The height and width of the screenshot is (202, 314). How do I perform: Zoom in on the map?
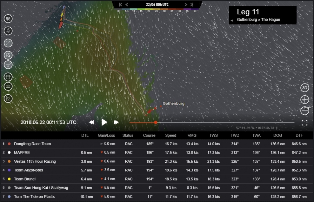305,100
